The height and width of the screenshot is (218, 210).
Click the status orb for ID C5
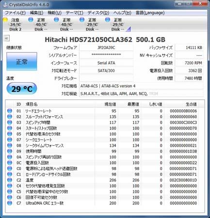pyautogui.click(x=10, y=191)
